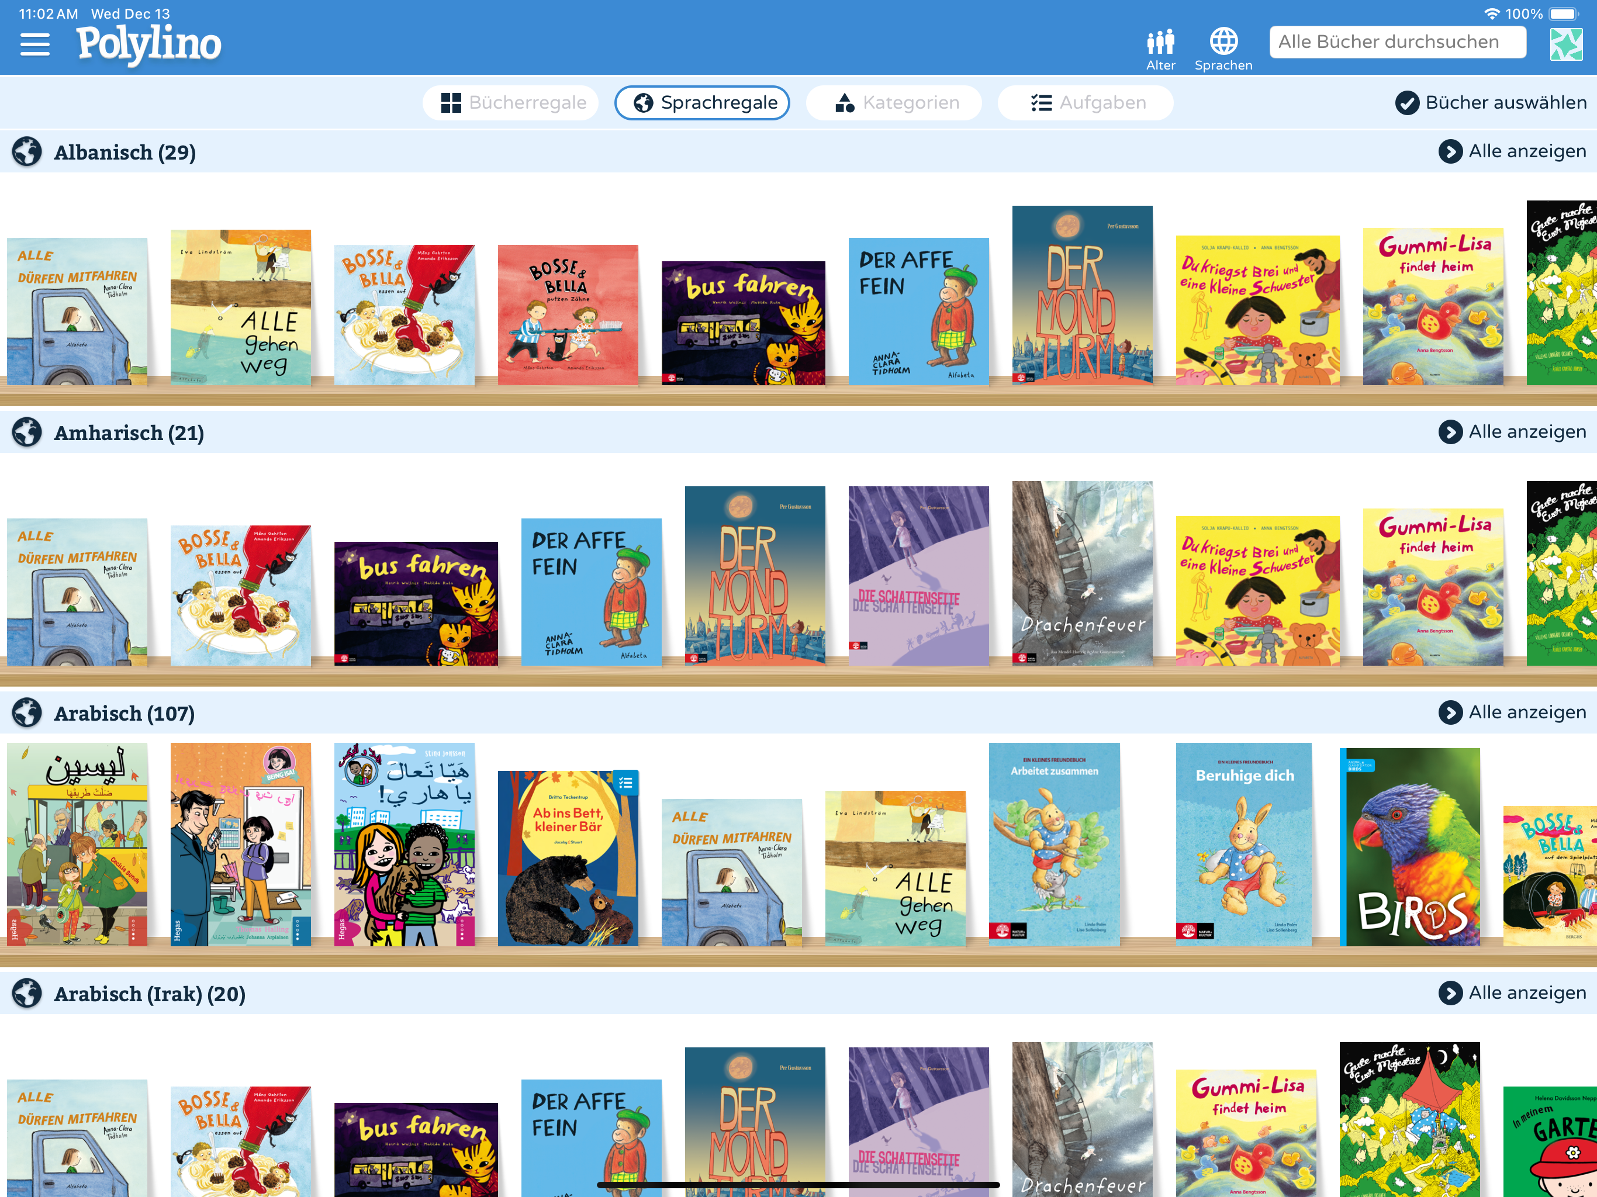Open the Arabic book with two kids and dog

405,845
